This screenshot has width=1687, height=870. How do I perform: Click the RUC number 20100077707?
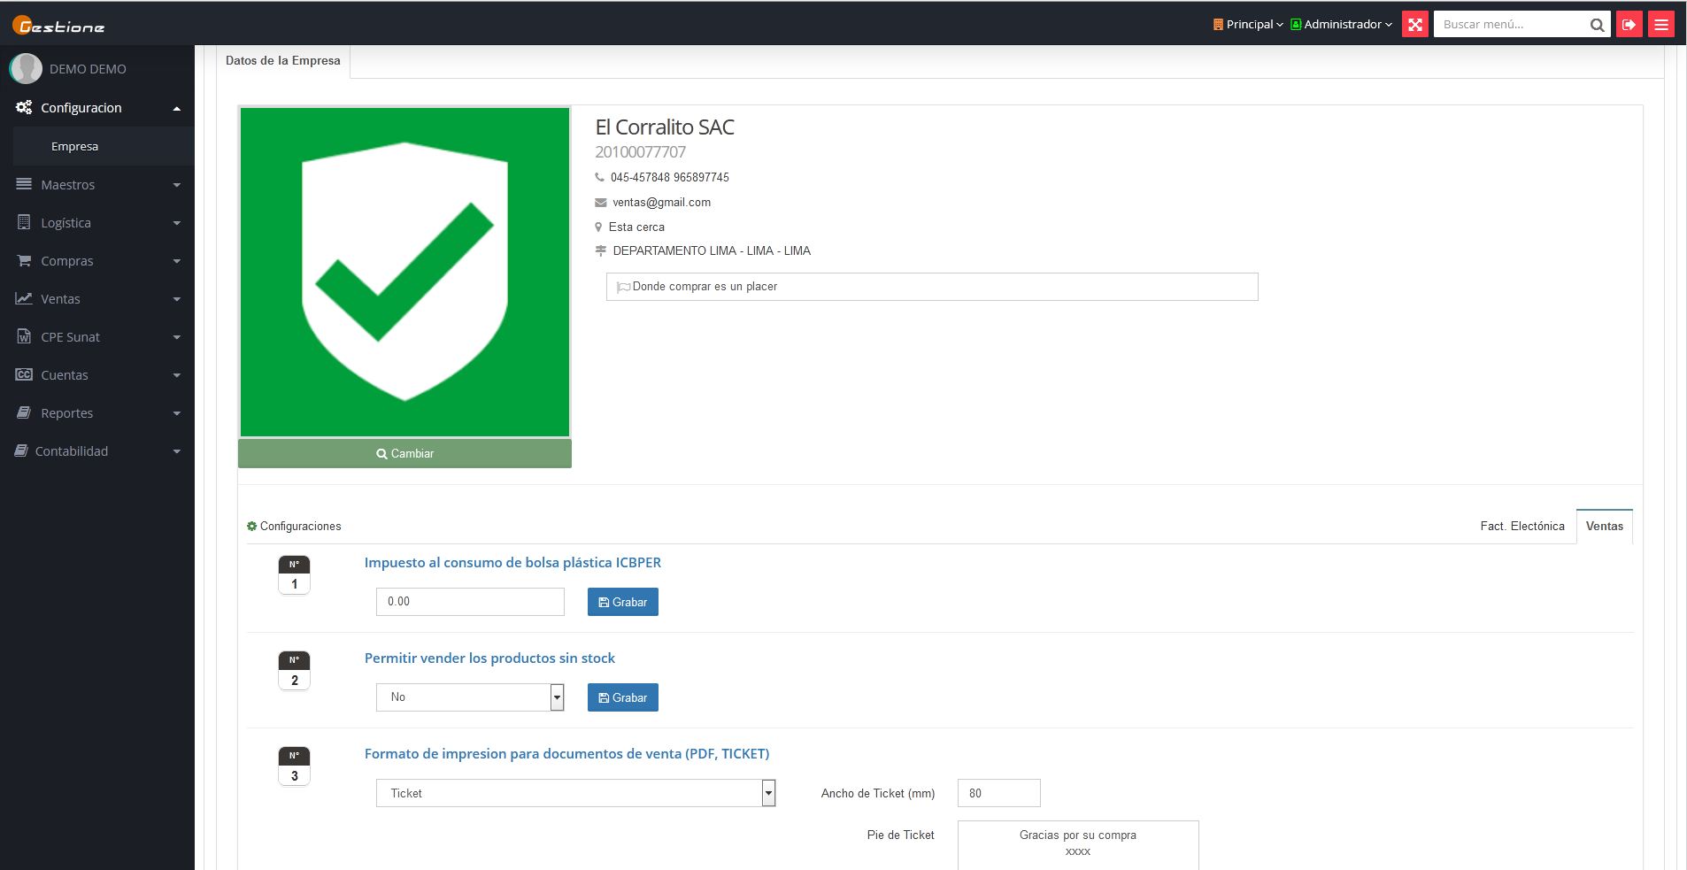coord(640,152)
